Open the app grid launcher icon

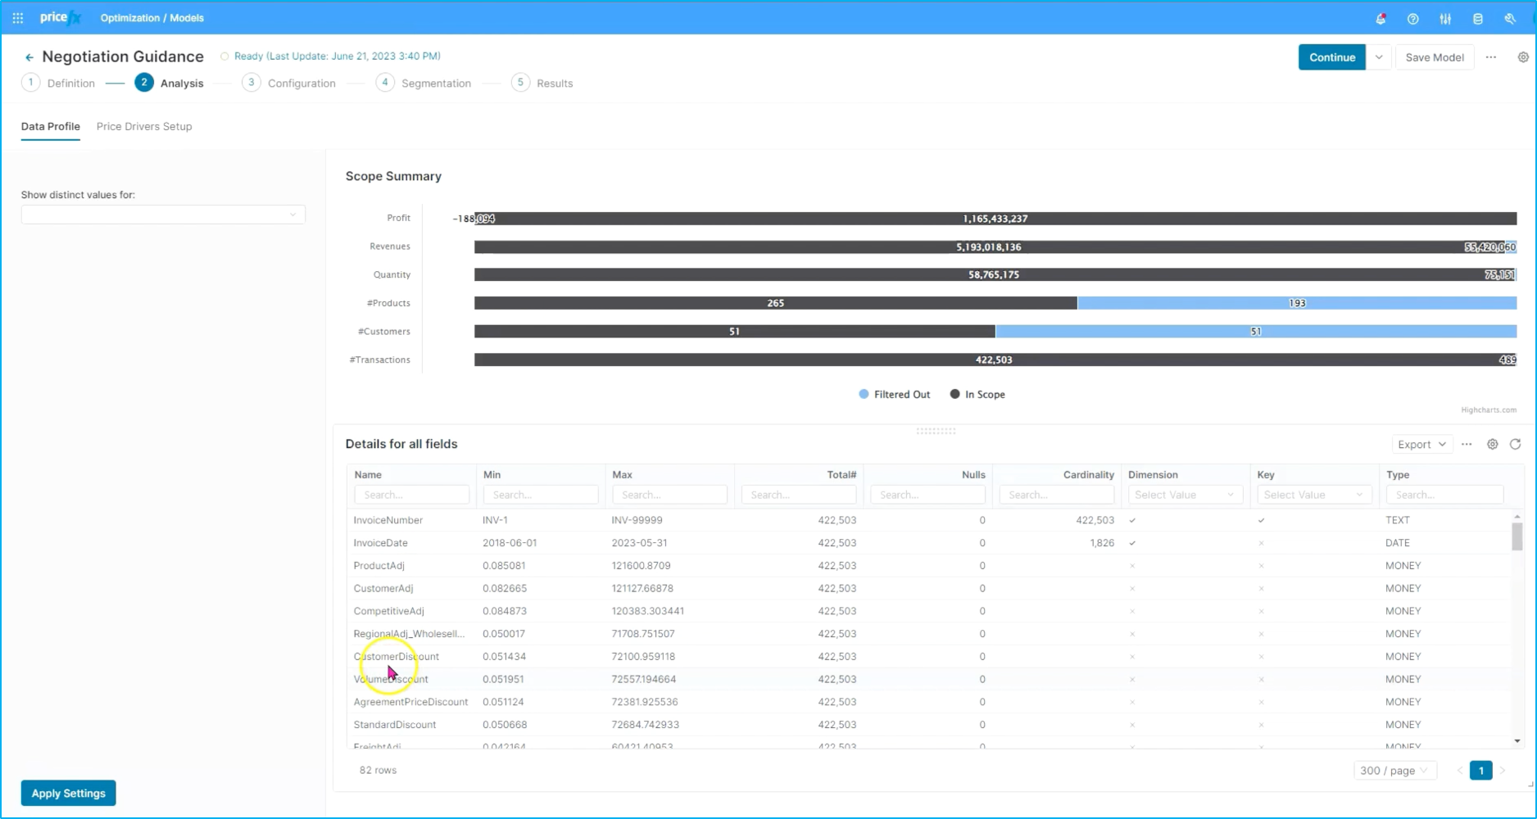18,18
